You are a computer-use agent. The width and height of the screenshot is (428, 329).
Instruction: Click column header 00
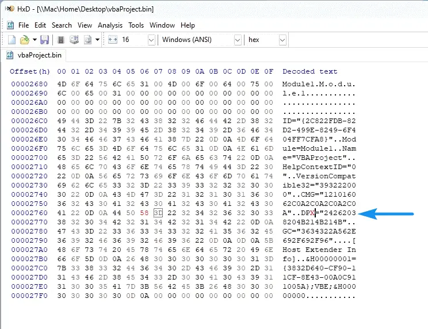coord(62,71)
